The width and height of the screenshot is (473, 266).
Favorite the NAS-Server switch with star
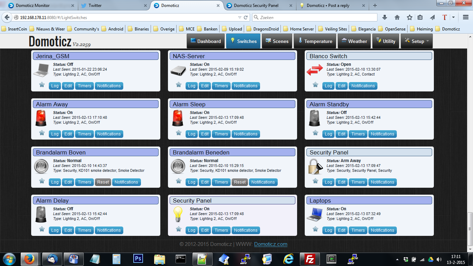point(179,85)
